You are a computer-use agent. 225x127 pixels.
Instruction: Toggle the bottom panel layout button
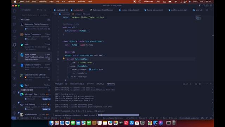click(x=204, y=6)
